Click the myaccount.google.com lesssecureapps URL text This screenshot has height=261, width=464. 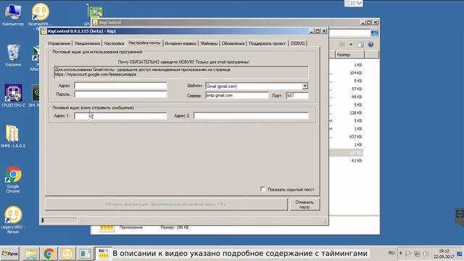(95, 75)
